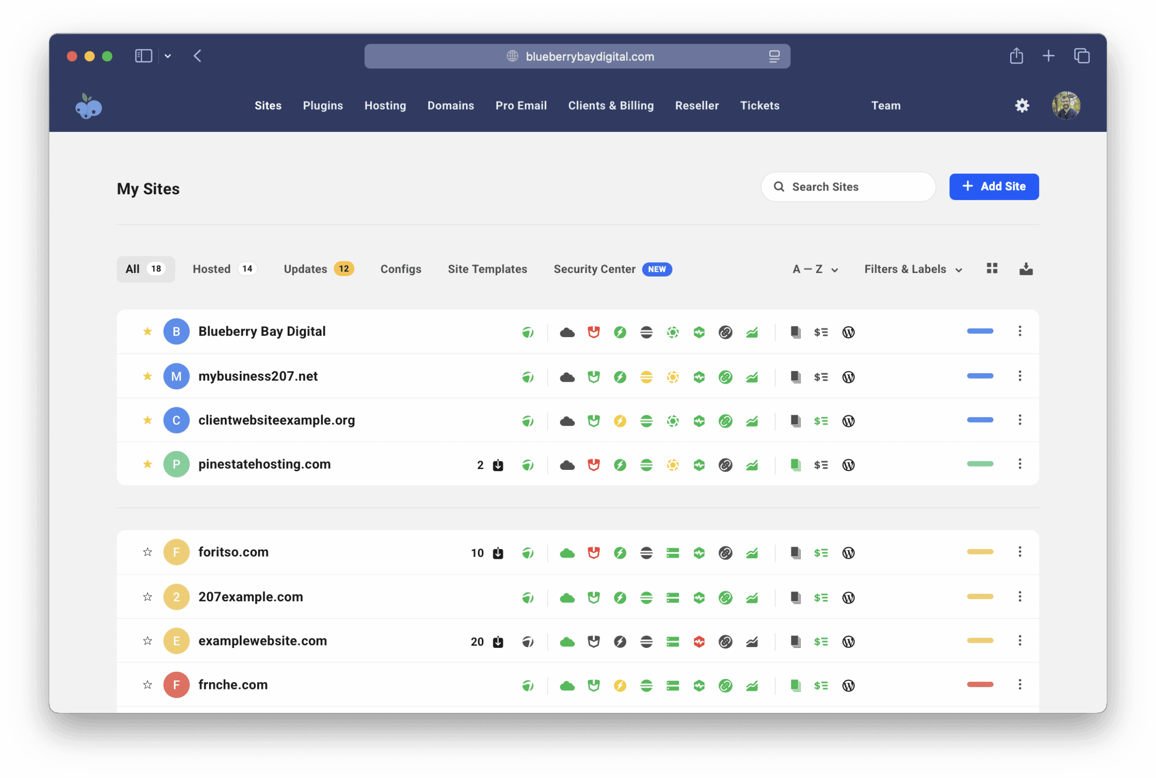Click red uptime hexagon icon on examplewebsite.com
Image resolution: width=1156 pixels, height=778 pixels.
[699, 642]
